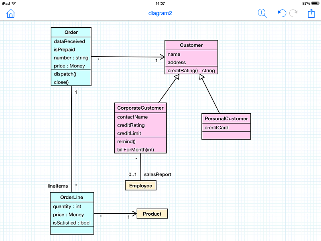Screen dimensions: 321x241
Task: Select the CorporateCustomer class header
Action: 140,108
